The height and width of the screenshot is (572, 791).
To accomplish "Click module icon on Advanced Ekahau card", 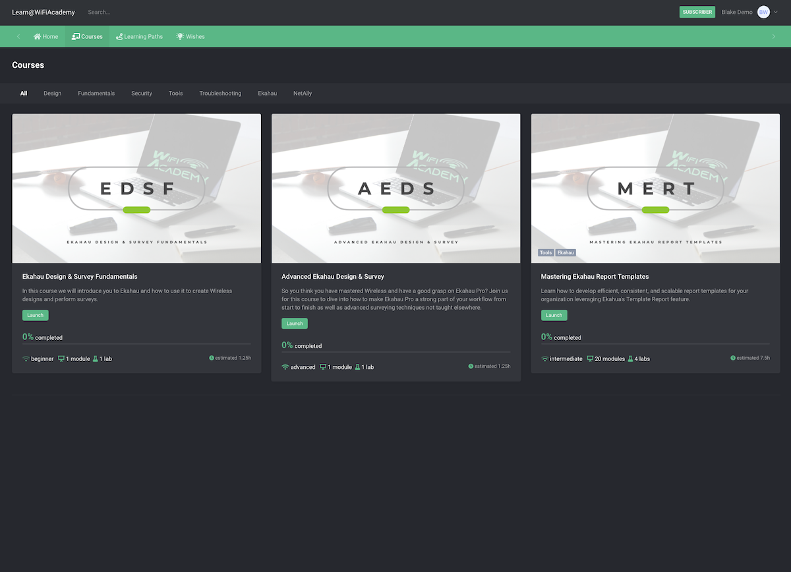I will [323, 367].
